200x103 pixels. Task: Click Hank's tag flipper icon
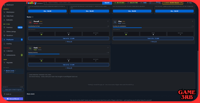pyautogui.click(x=30, y=48)
